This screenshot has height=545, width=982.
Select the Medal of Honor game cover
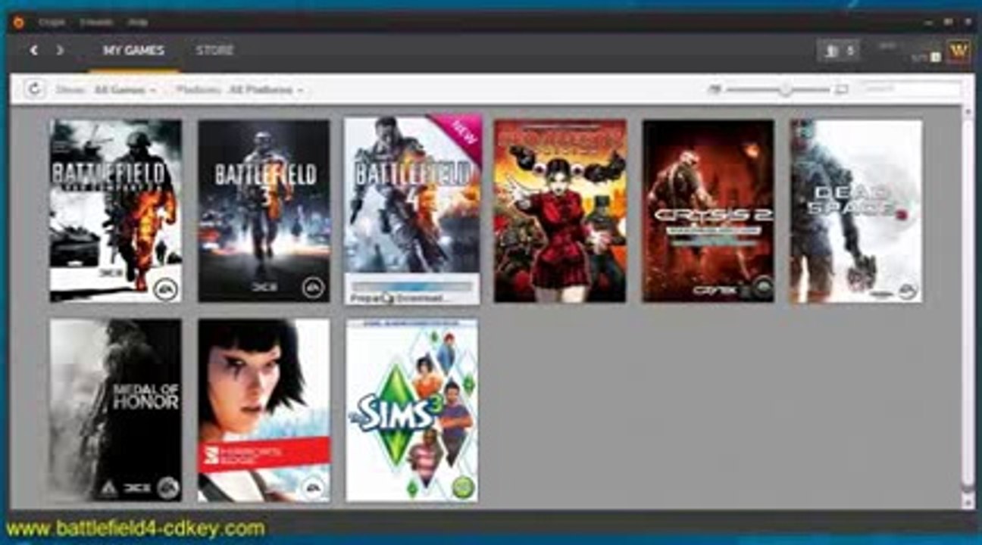point(116,410)
